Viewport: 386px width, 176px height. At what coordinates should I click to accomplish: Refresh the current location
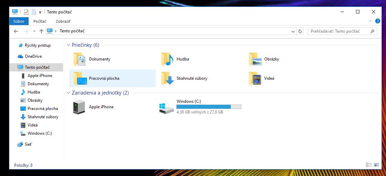pyautogui.click(x=300, y=31)
